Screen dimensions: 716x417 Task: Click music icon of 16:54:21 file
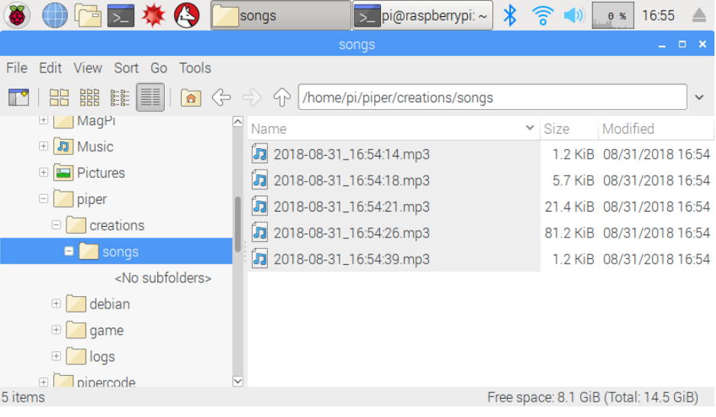[260, 207]
